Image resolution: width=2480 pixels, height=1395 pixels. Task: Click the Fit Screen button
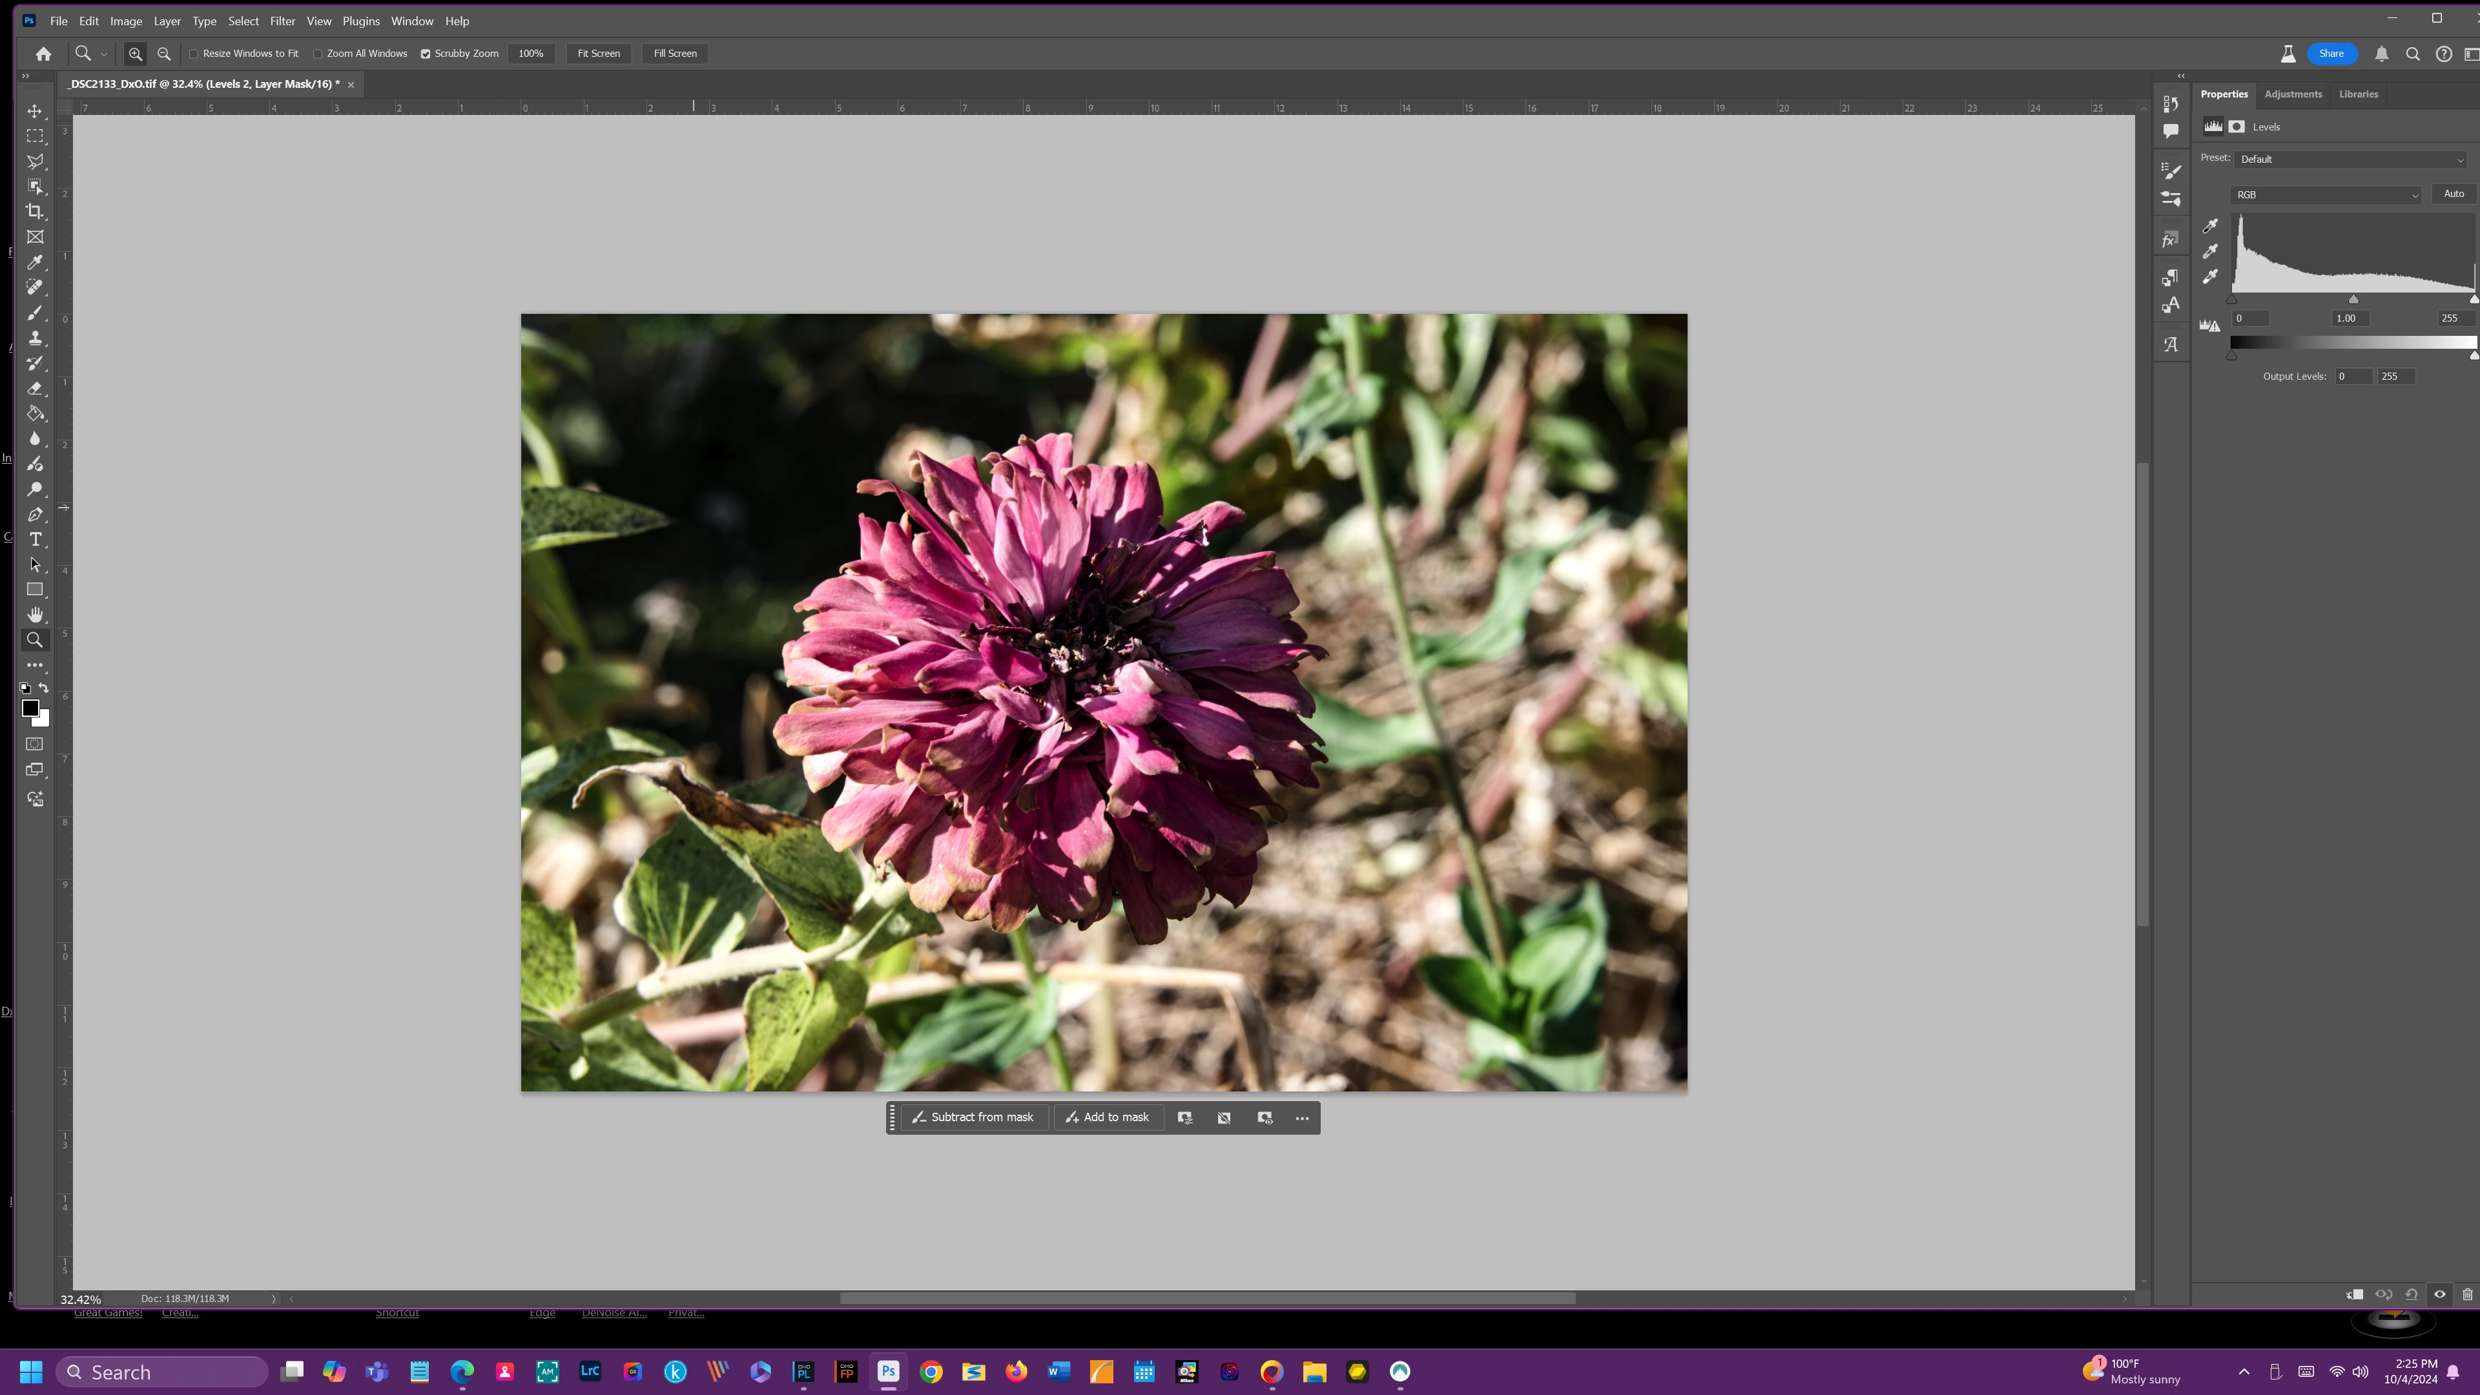[598, 54]
